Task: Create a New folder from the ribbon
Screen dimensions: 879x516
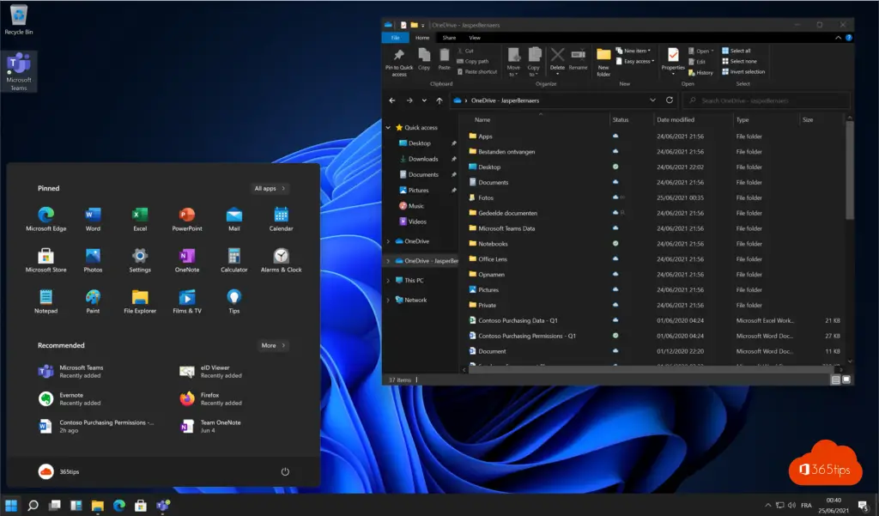Action: 603,62
